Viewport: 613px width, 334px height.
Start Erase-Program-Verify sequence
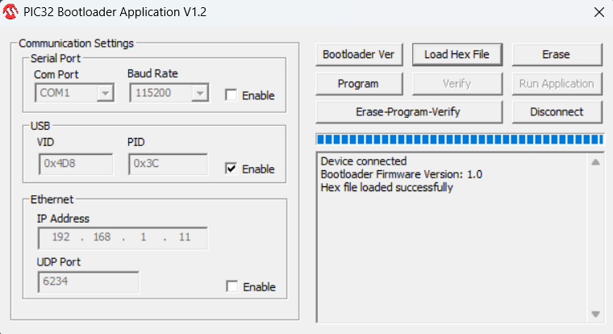pos(409,111)
